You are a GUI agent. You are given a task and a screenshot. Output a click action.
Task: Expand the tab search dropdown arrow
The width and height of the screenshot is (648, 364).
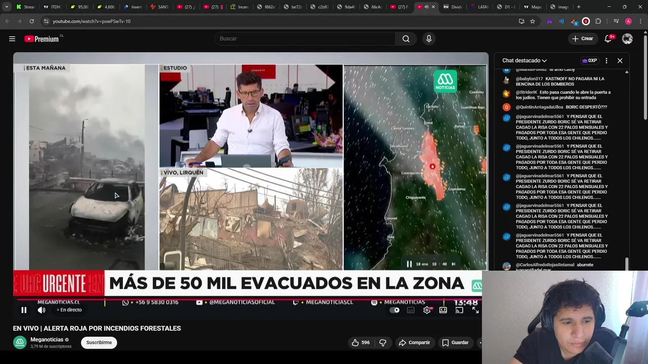point(7,7)
